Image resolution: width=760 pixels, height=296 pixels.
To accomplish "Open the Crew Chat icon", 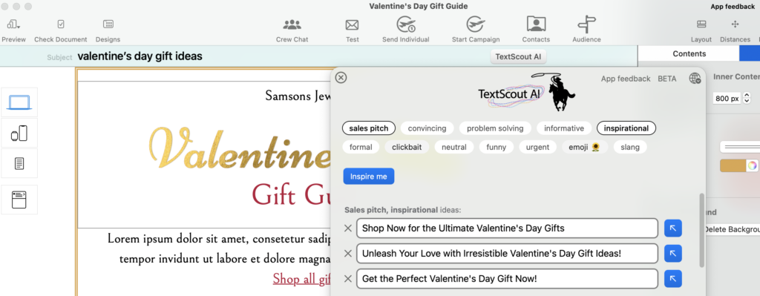I will [x=292, y=24].
